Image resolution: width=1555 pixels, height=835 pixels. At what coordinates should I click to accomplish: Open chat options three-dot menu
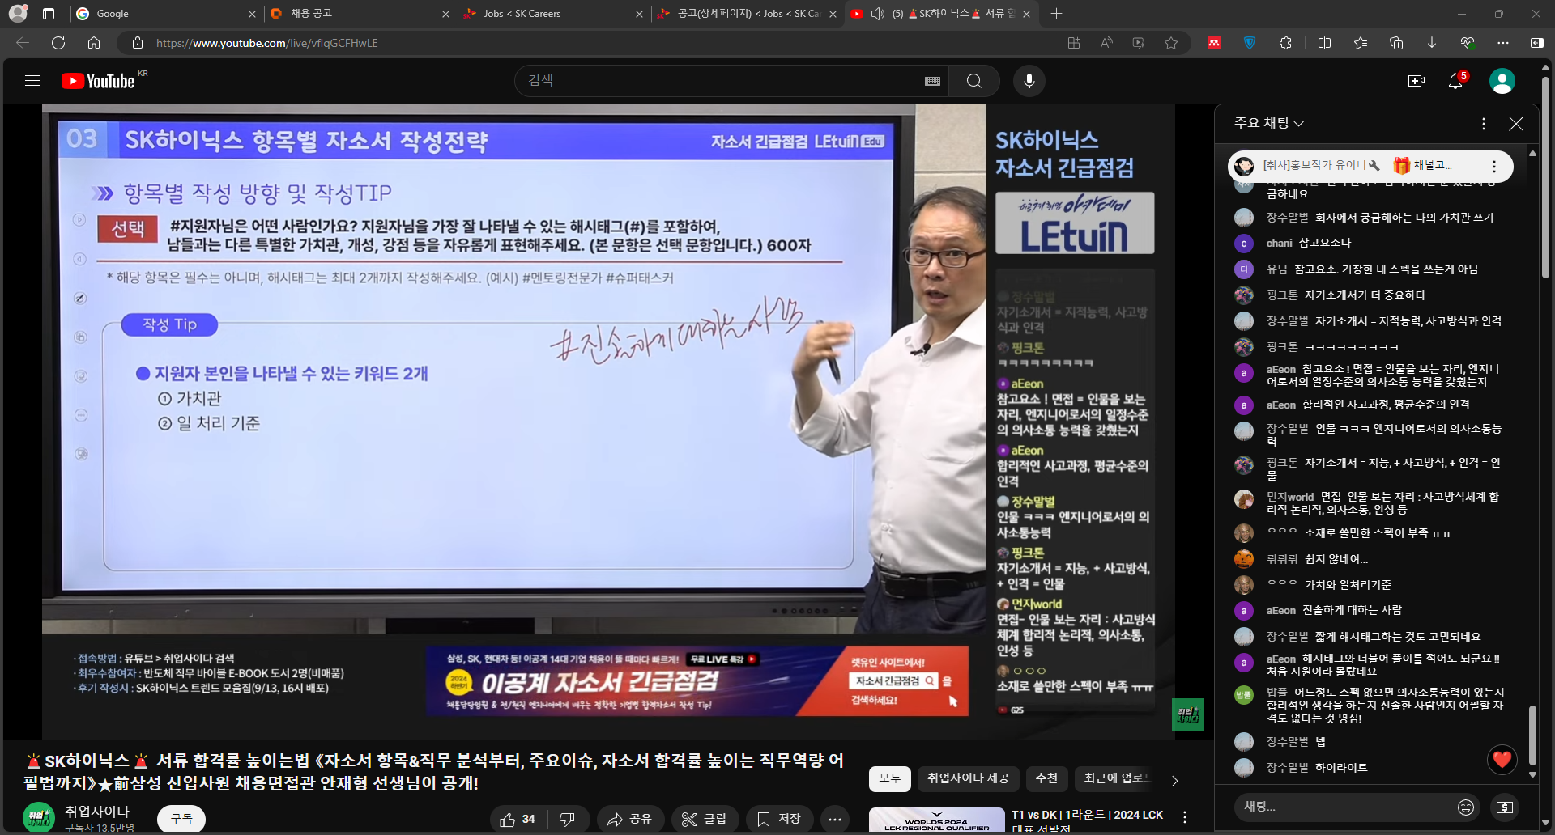point(1484,124)
